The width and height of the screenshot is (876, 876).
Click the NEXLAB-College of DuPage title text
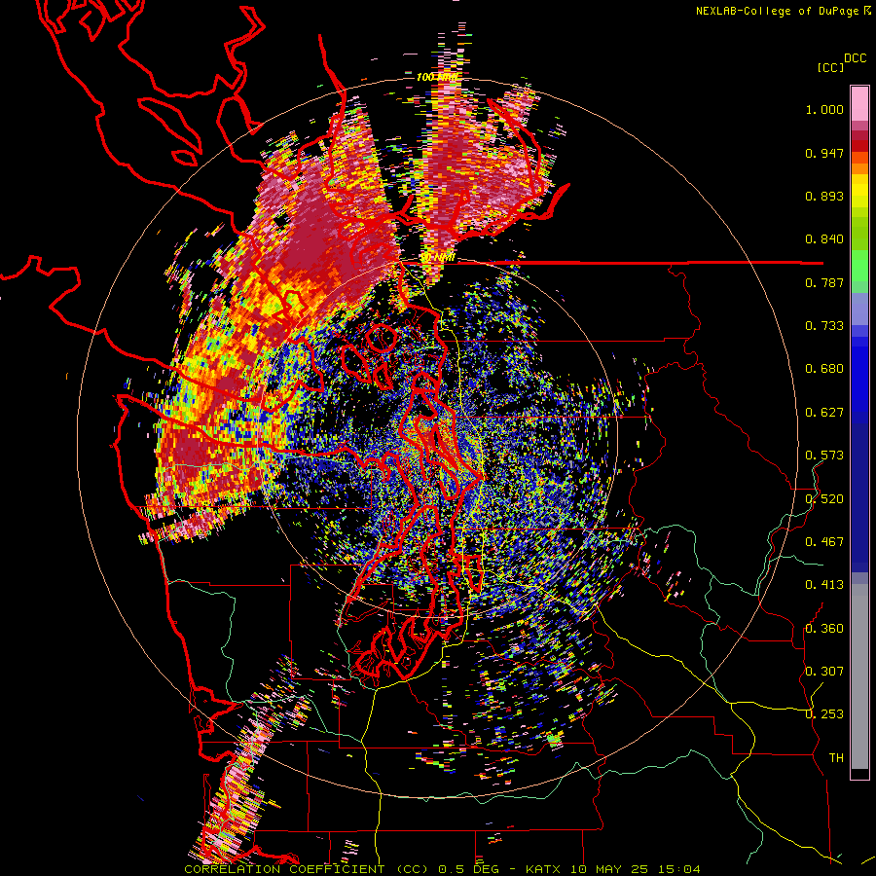(784, 11)
